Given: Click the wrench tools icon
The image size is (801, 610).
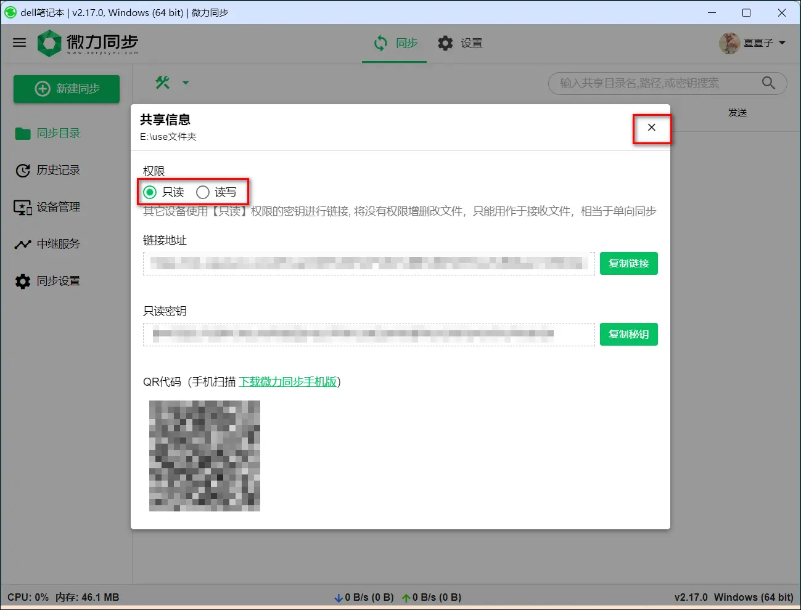Looking at the screenshot, I should 163,83.
